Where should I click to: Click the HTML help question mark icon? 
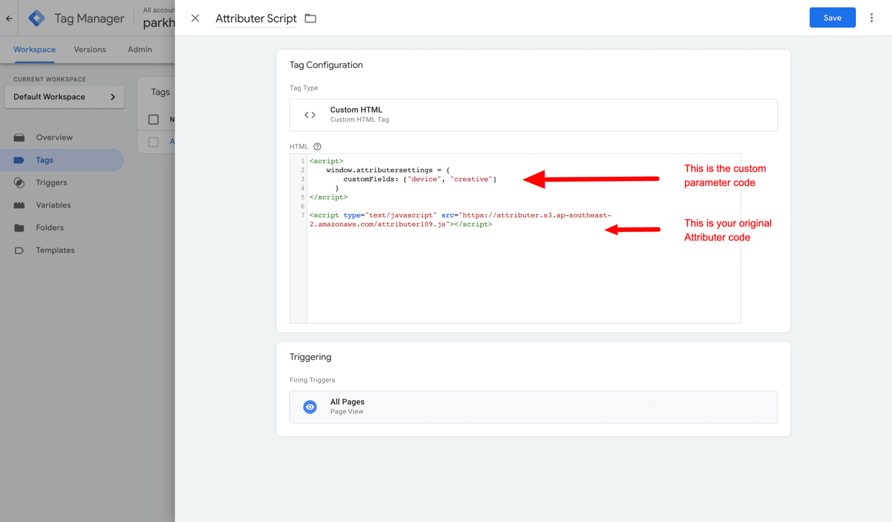point(317,147)
